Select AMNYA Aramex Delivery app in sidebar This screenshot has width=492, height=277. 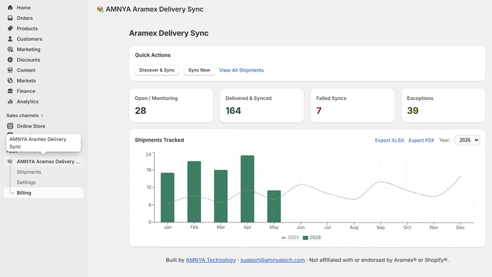(x=43, y=161)
